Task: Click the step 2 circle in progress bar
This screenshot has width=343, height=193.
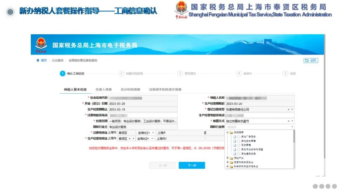Action: [x=121, y=73]
